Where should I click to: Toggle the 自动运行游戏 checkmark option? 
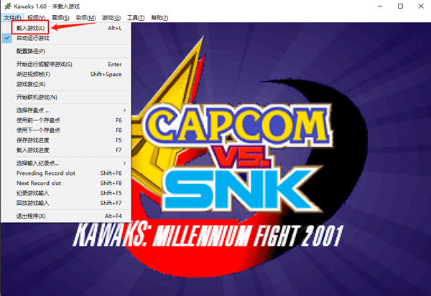click(65, 38)
